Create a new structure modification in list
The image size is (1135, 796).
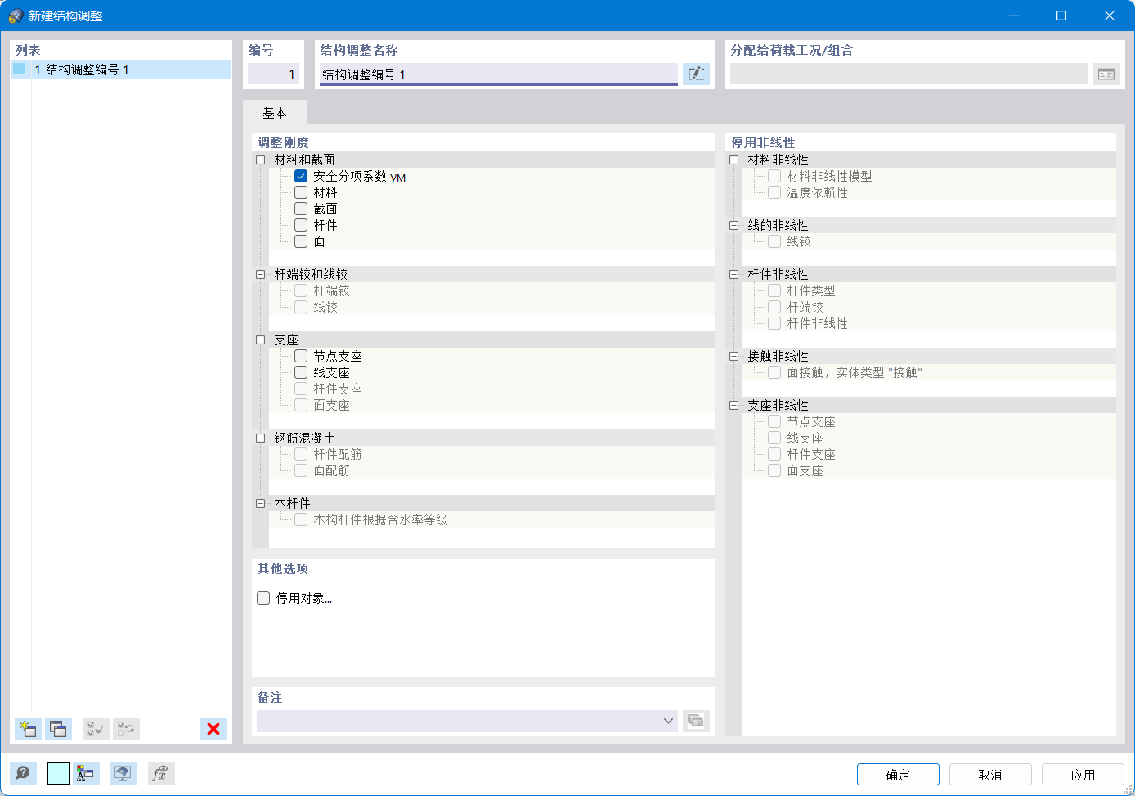coord(28,729)
